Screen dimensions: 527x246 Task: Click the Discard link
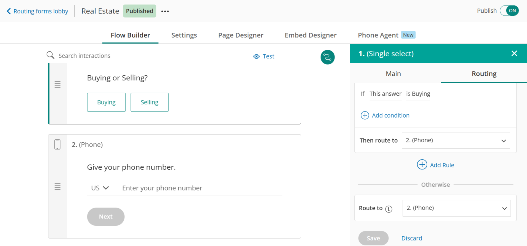[411, 238]
